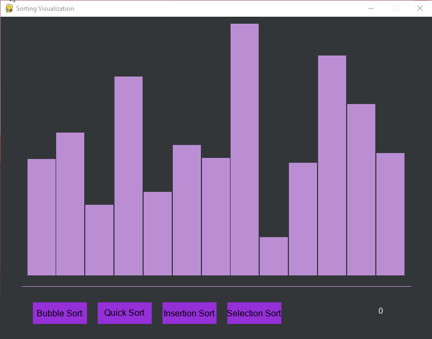Click the counter showing 0

pos(381,311)
